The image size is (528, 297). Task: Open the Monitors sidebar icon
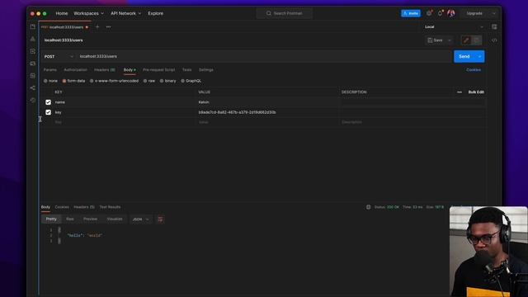(x=33, y=76)
